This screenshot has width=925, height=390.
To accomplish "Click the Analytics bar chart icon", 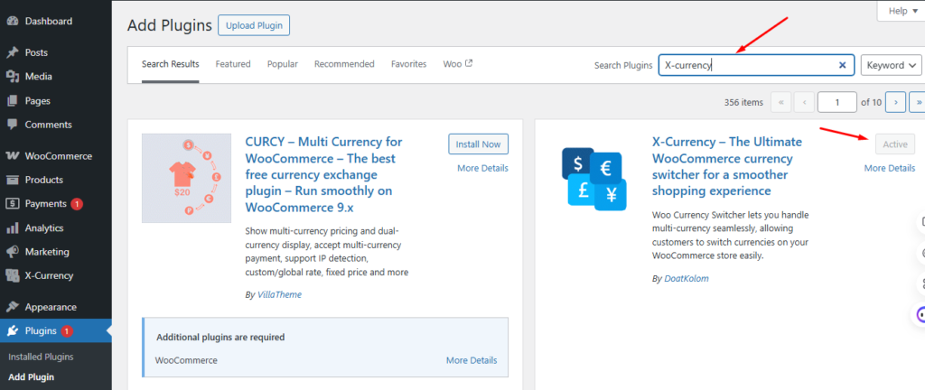I will click(13, 228).
